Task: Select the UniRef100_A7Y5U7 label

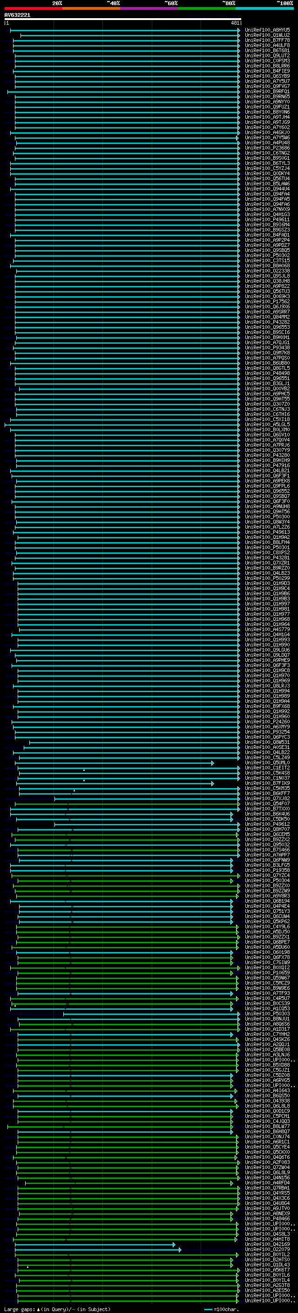Action: coord(267,81)
